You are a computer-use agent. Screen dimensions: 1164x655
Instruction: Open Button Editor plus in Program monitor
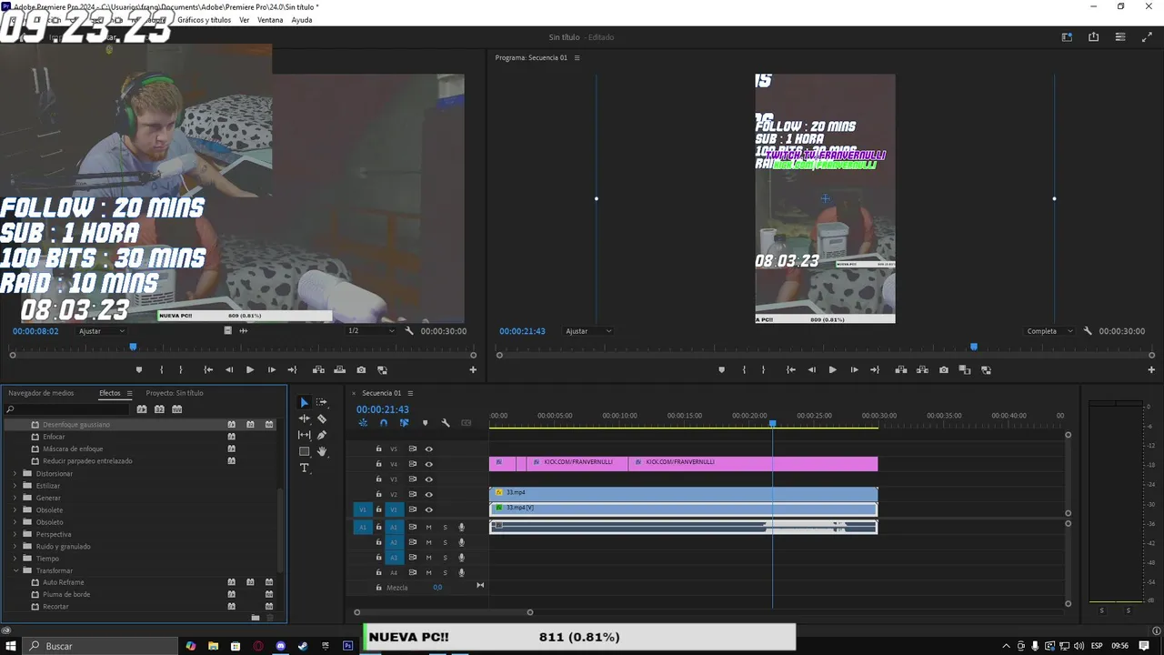click(1151, 369)
